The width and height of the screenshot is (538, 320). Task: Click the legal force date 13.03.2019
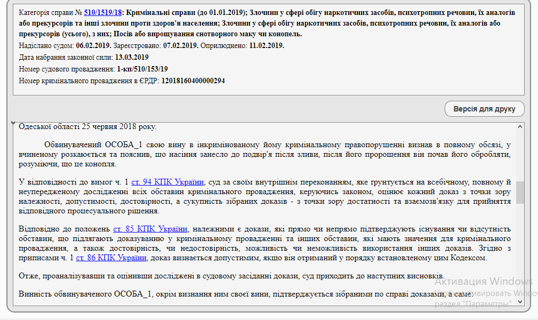click(132, 57)
